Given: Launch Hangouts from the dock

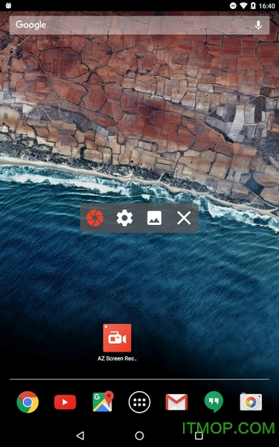Looking at the screenshot, I should pyautogui.click(x=214, y=402).
